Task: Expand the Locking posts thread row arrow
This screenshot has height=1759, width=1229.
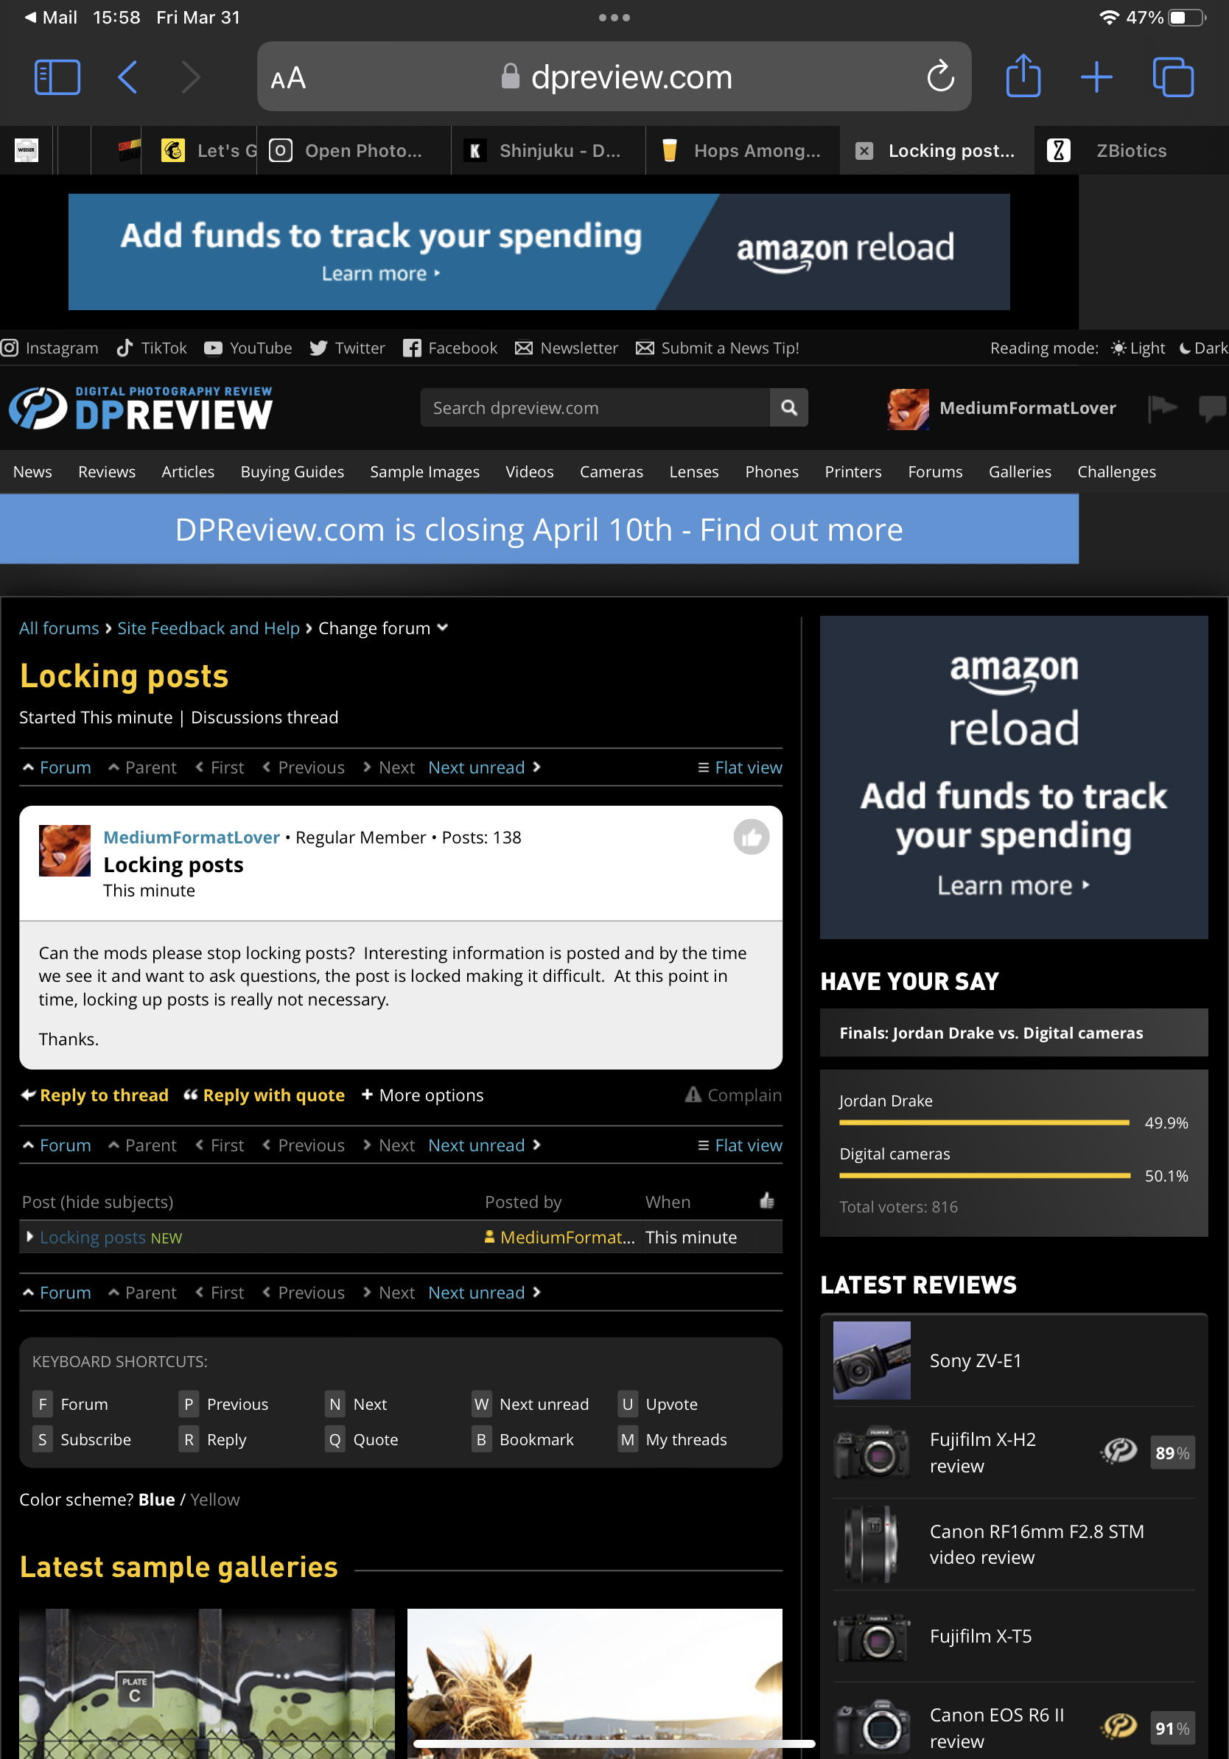Action: coord(30,1237)
